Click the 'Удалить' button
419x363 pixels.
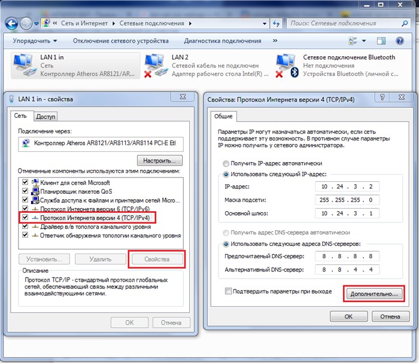[101, 259]
